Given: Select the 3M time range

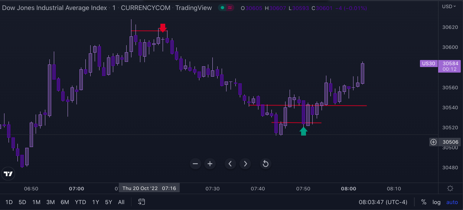Looking at the screenshot, I should (50, 202).
